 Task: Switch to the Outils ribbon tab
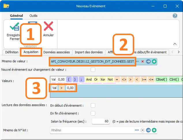(x=33, y=16)
